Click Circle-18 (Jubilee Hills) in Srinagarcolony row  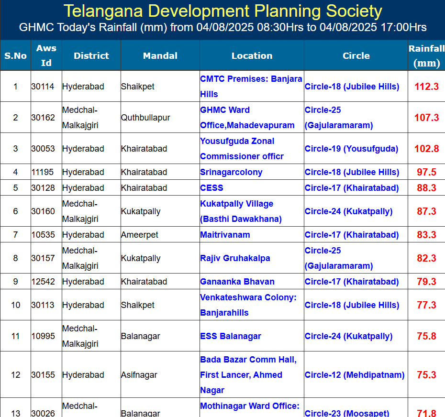[x=352, y=172]
